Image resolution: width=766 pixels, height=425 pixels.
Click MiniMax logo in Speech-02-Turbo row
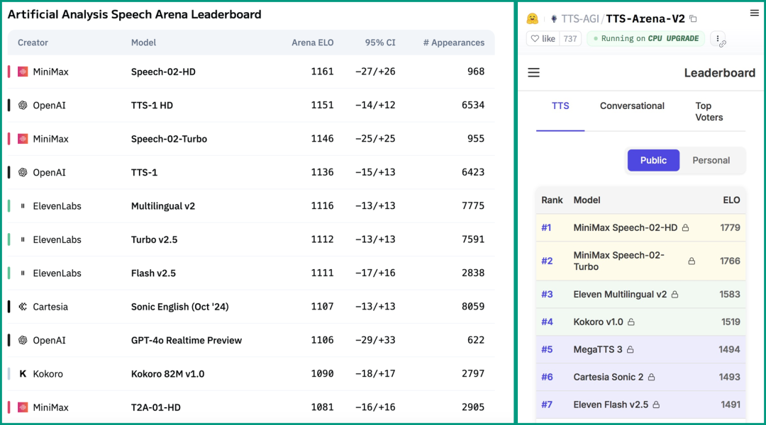pos(23,139)
